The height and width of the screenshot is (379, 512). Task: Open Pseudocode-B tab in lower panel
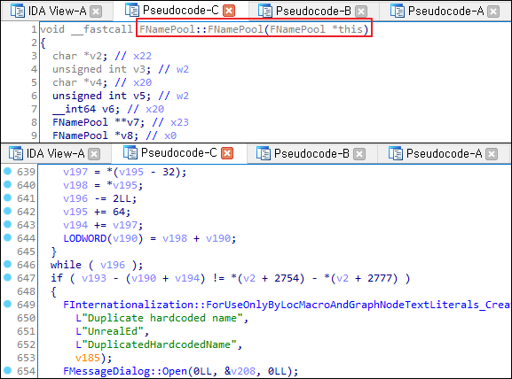pyautogui.click(x=311, y=153)
